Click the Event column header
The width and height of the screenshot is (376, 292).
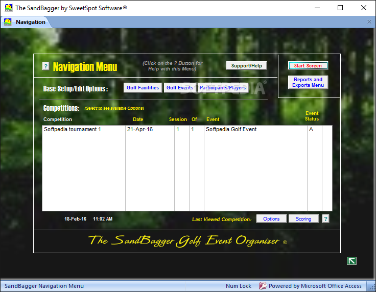pos(213,119)
